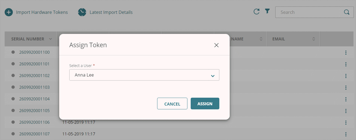Click the Import Hardware Tokens label

click(42, 12)
